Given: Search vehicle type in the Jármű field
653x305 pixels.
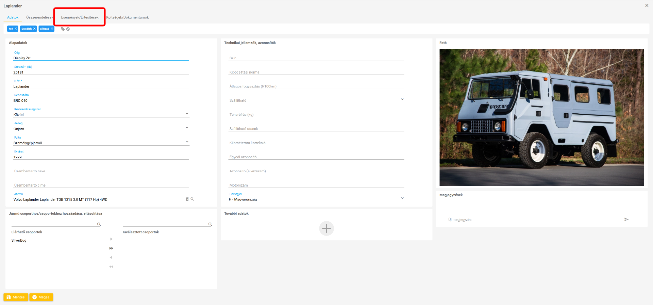Looking at the screenshot, I should click(x=192, y=199).
